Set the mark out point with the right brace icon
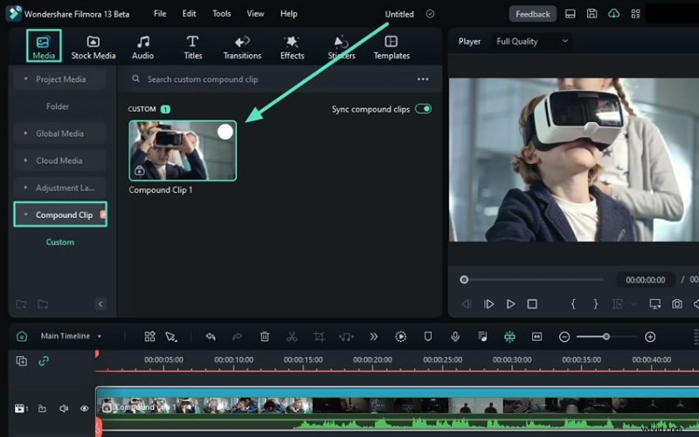 click(x=596, y=304)
